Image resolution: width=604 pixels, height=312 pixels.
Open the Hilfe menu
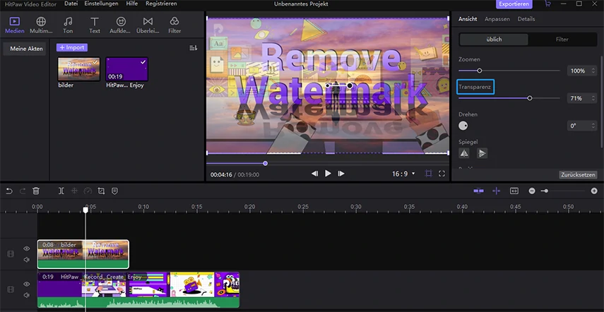pyautogui.click(x=131, y=4)
